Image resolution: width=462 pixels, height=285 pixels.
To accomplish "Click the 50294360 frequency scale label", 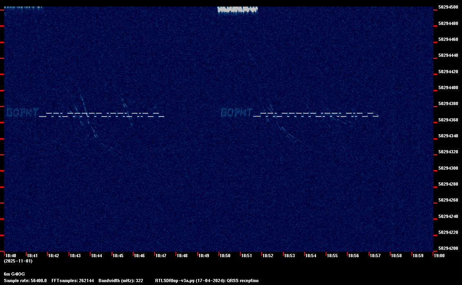I will click(449, 120).
